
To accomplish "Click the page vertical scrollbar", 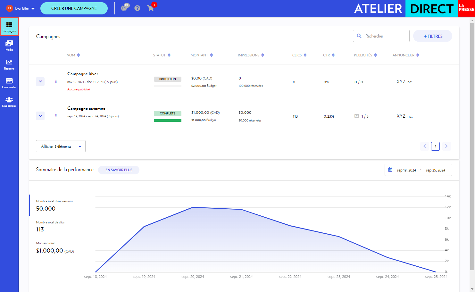I will coord(472,146).
